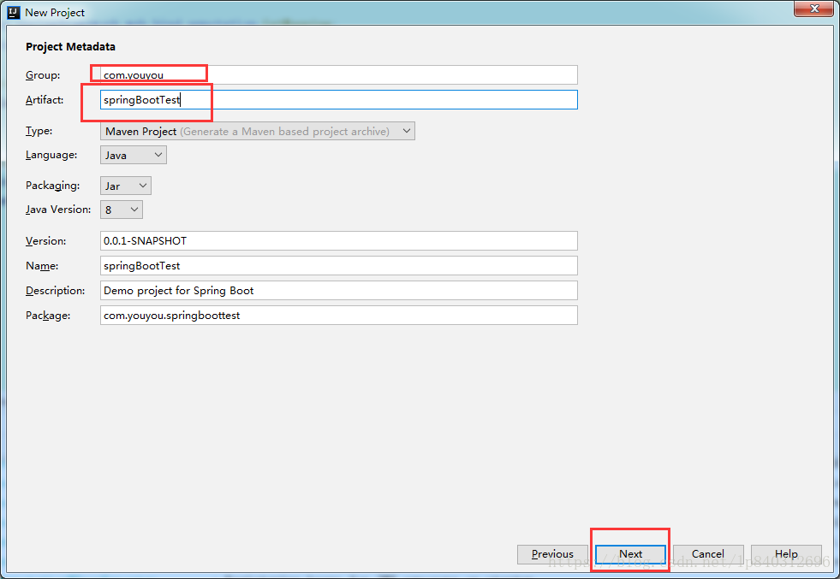
Task: Click the Name input field
Action: pyautogui.click(x=338, y=265)
